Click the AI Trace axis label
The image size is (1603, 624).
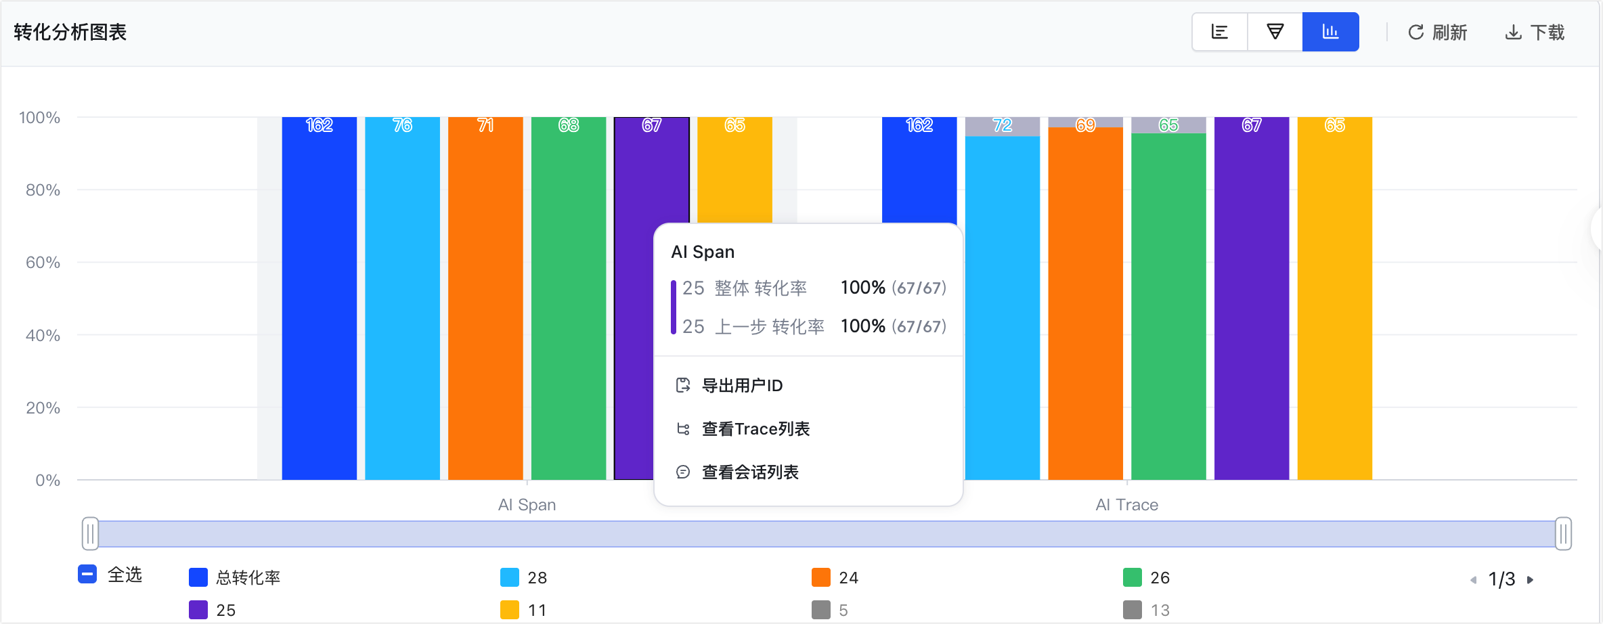click(x=1127, y=505)
